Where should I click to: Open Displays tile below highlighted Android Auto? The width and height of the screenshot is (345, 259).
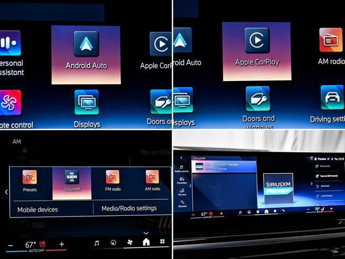tap(87, 109)
